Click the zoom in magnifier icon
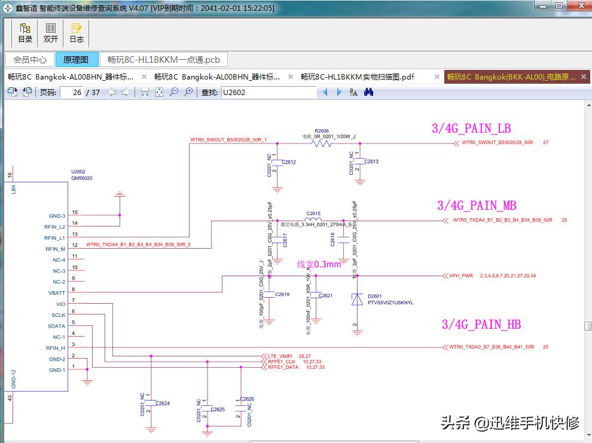 pos(188,93)
